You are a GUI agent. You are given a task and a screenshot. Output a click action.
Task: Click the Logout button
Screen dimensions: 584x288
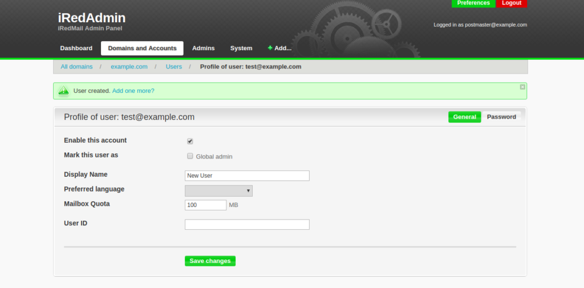click(x=512, y=3)
